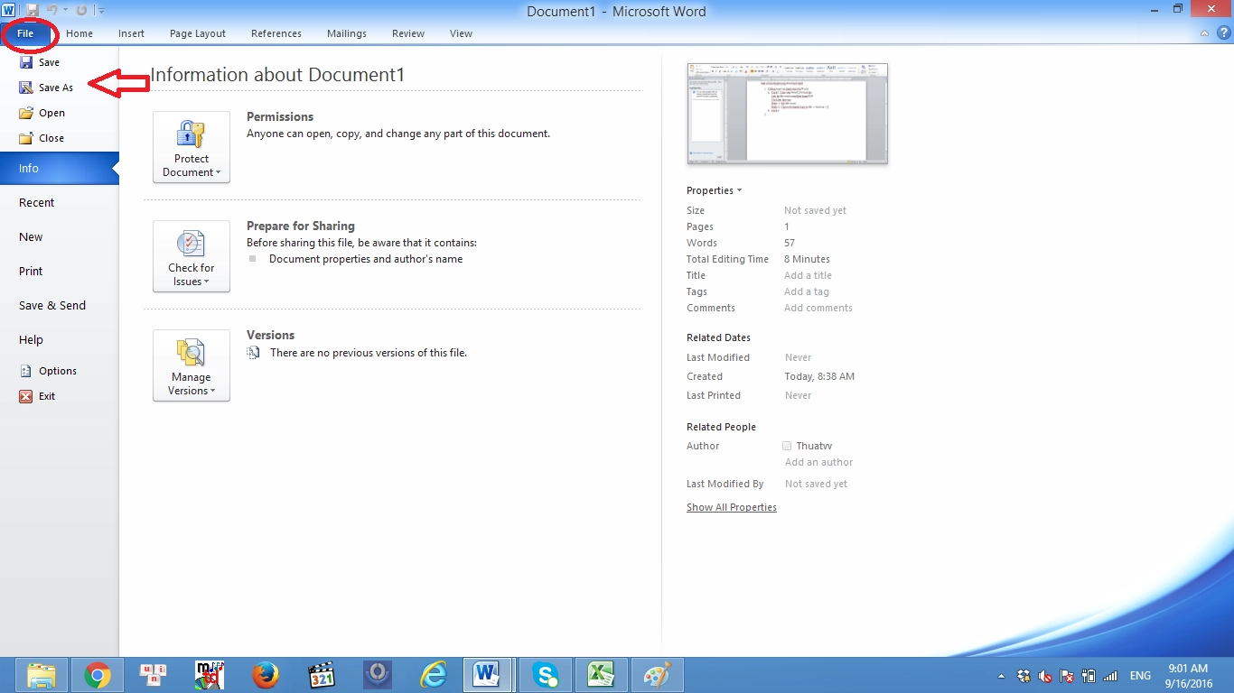Open Excel from the Windows taskbar

pyautogui.click(x=601, y=674)
